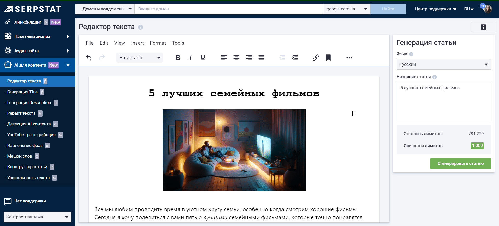Open the File menu
The height and width of the screenshot is (226, 499).
pyautogui.click(x=90, y=43)
